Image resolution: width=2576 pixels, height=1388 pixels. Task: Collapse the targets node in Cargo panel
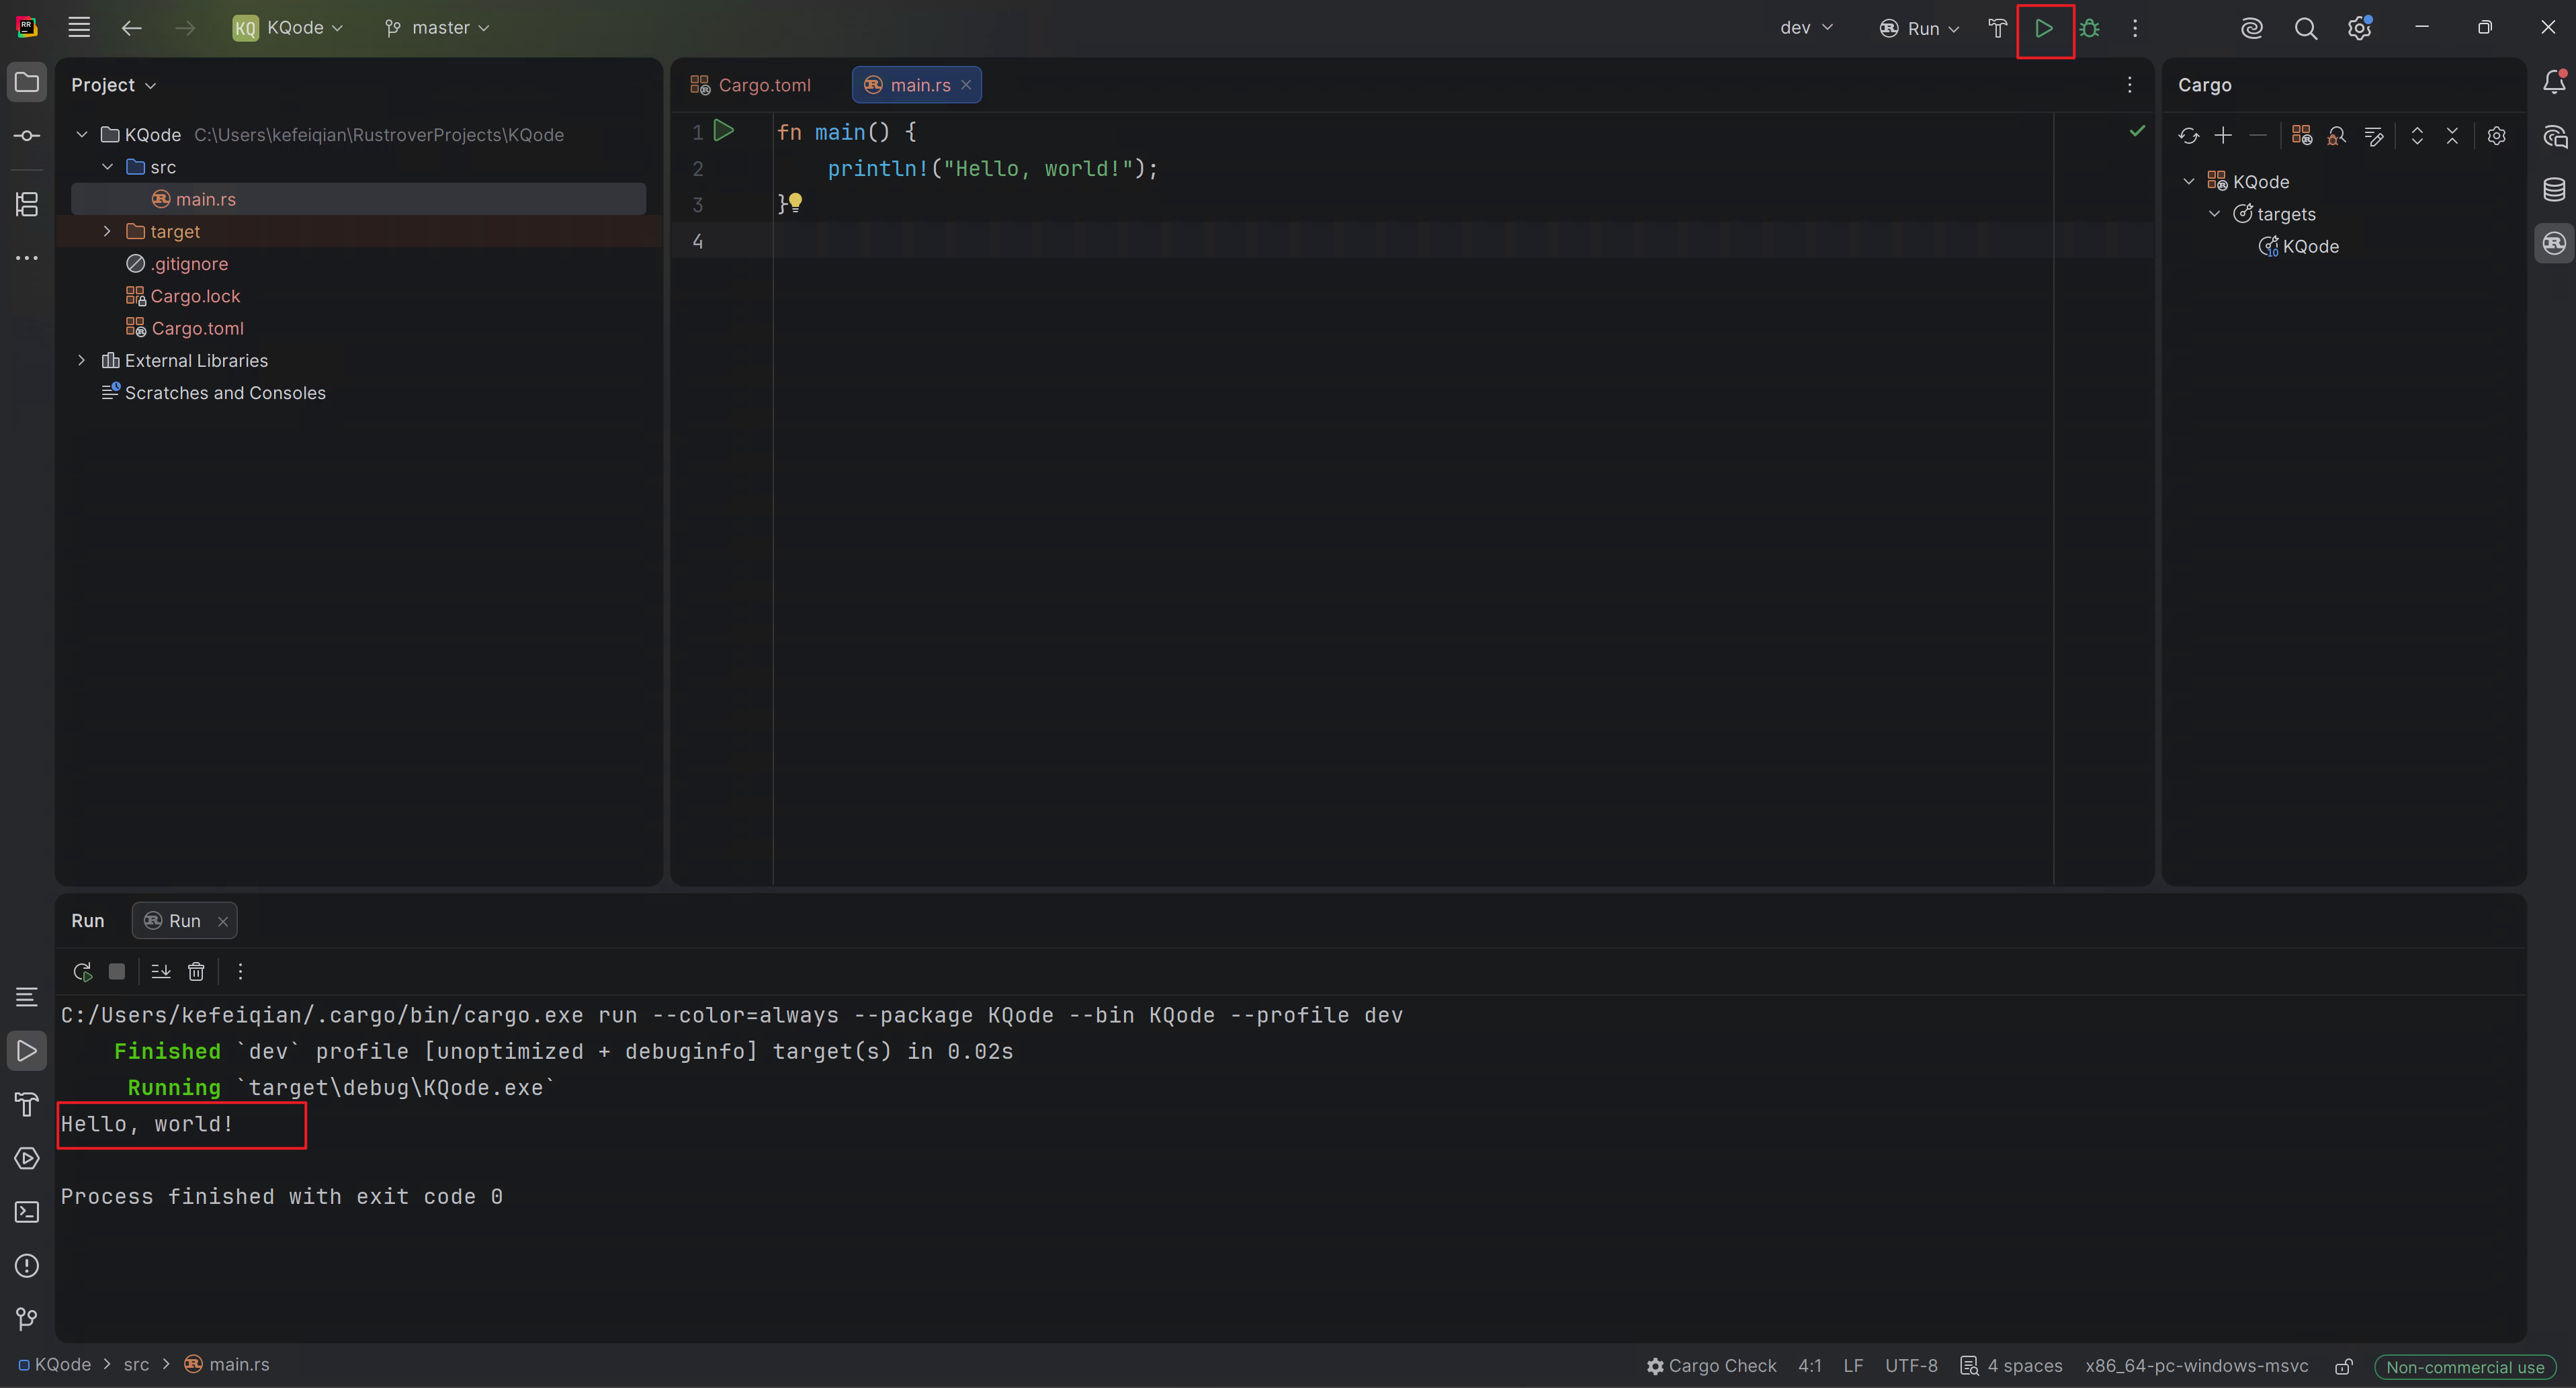click(x=2214, y=214)
